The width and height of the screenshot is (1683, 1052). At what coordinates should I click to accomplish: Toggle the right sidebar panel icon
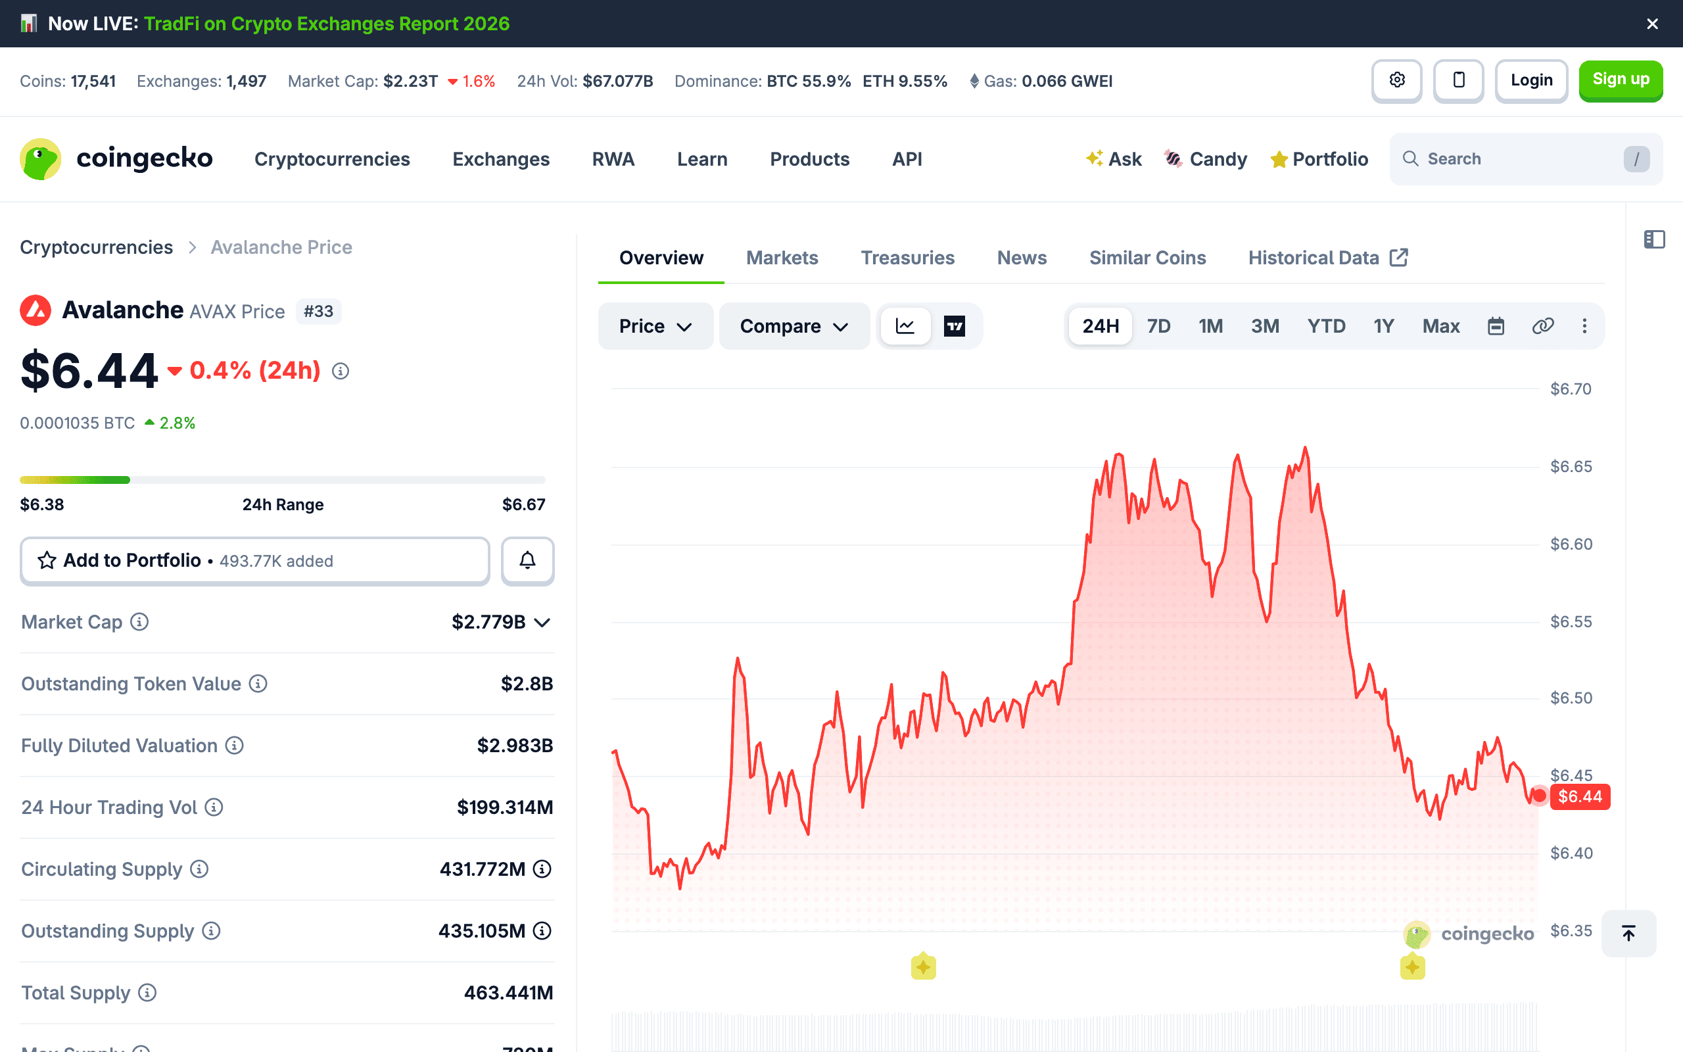pos(1655,240)
